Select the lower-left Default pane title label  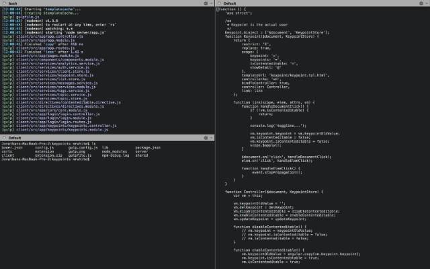[15, 138]
